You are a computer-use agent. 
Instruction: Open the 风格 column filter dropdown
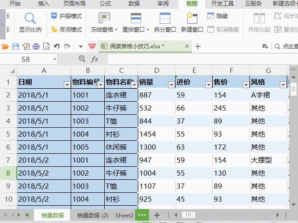point(283,85)
